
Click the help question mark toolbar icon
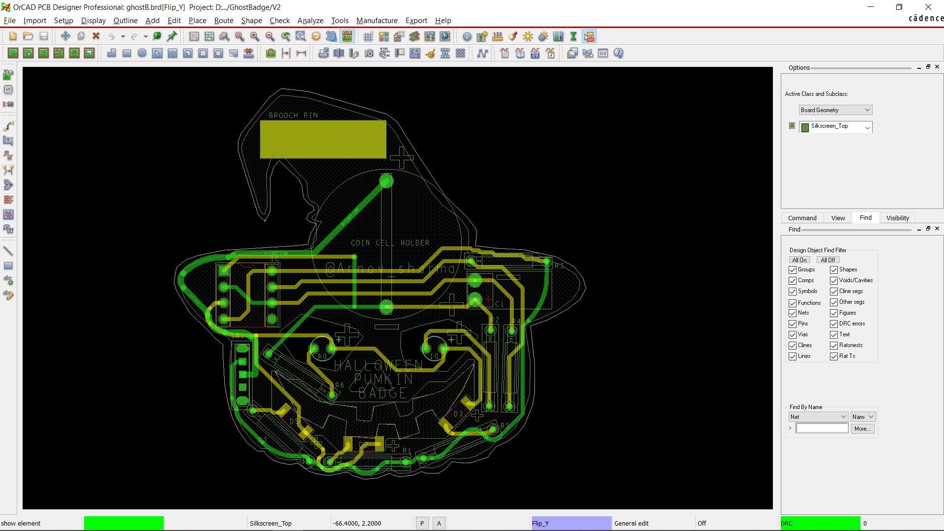(x=619, y=54)
